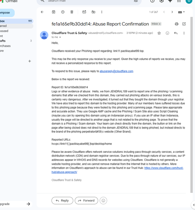Click the Reply button

point(62,201)
